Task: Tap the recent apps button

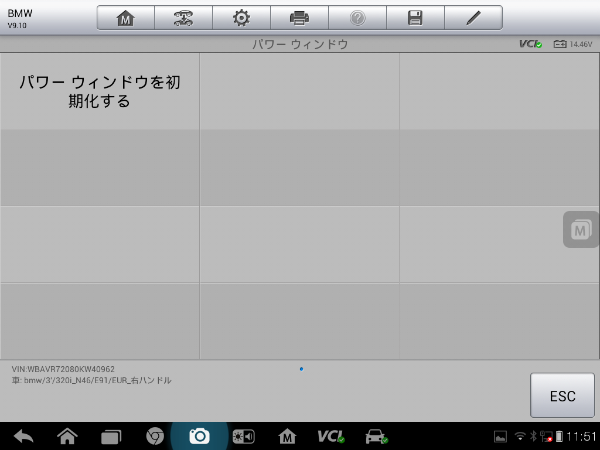Action: (x=111, y=436)
